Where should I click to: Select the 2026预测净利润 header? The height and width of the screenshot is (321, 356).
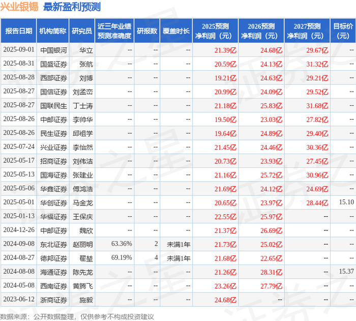tap(261, 31)
